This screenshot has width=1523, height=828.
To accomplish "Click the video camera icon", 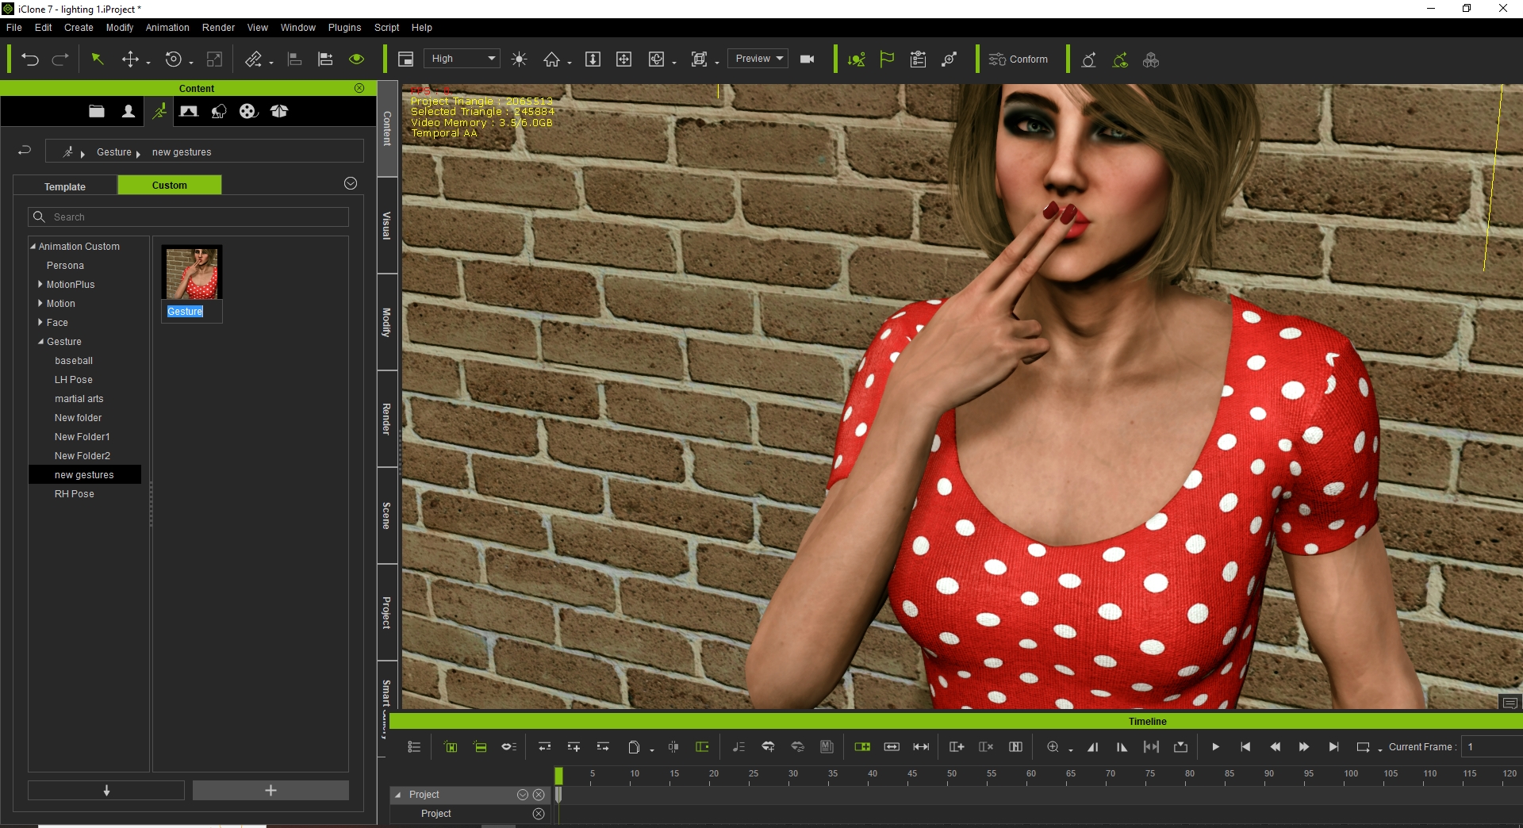I will point(808,59).
